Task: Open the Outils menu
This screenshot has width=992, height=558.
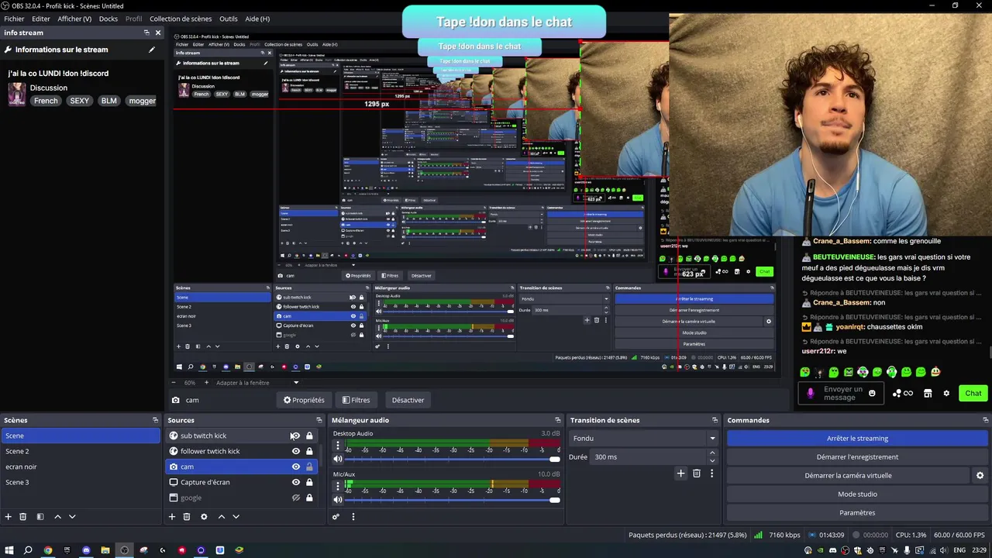Action: coord(229,19)
